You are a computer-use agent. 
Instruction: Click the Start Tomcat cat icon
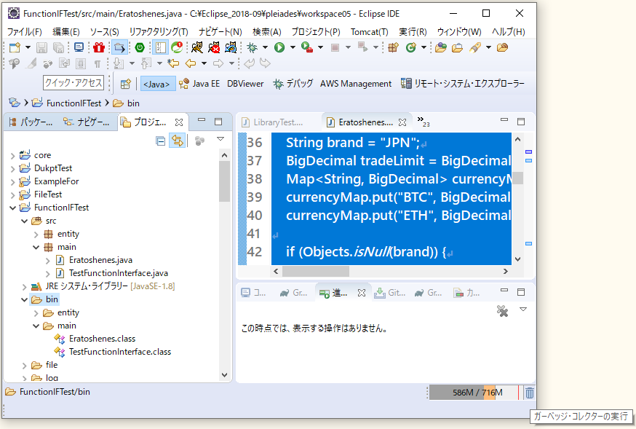(197, 48)
